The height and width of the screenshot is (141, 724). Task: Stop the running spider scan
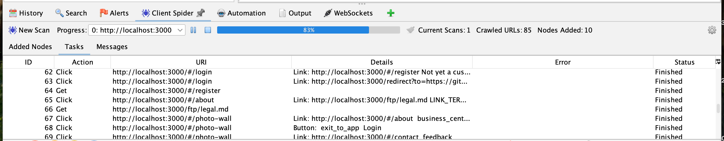click(208, 30)
